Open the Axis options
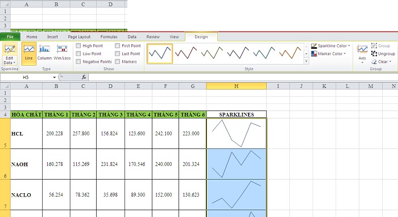398x217 pixels. 362,54
